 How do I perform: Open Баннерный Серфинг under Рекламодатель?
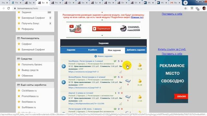click(33, 50)
